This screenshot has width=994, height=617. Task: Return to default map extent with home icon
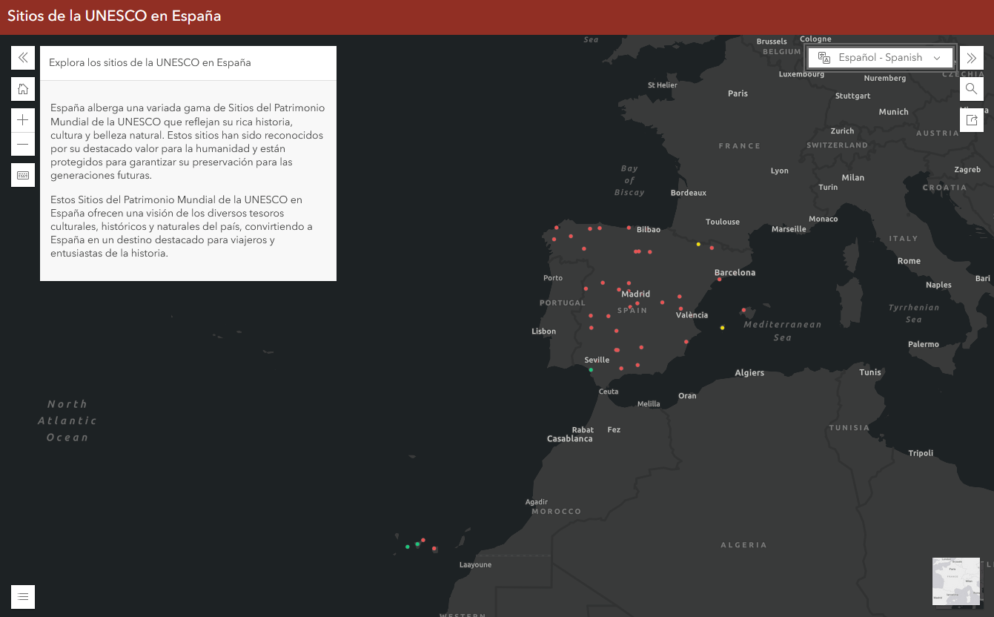(22, 88)
